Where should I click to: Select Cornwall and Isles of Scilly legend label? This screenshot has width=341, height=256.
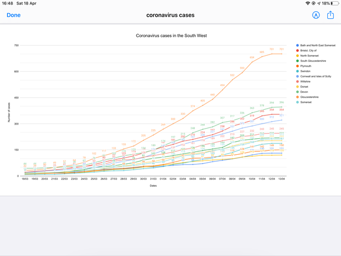pyautogui.click(x=315, y=76)
